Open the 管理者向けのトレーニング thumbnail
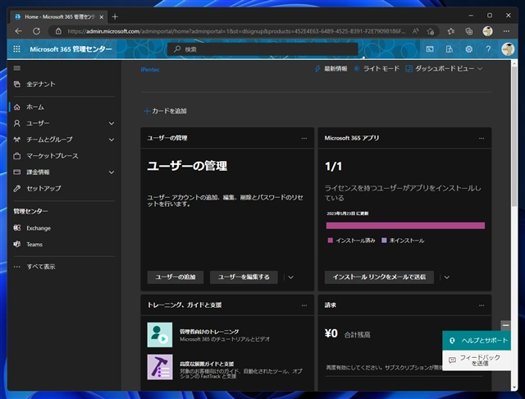Screen dimensions: 525x399 pyautogui.click(x=160, y=335)
